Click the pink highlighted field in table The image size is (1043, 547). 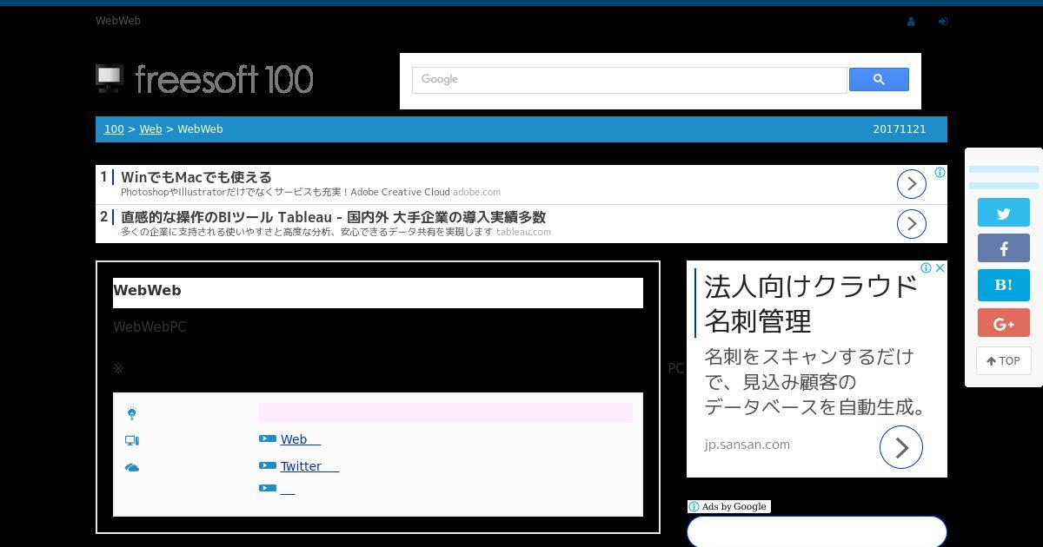pyautogui.click(x=446, y=413)
